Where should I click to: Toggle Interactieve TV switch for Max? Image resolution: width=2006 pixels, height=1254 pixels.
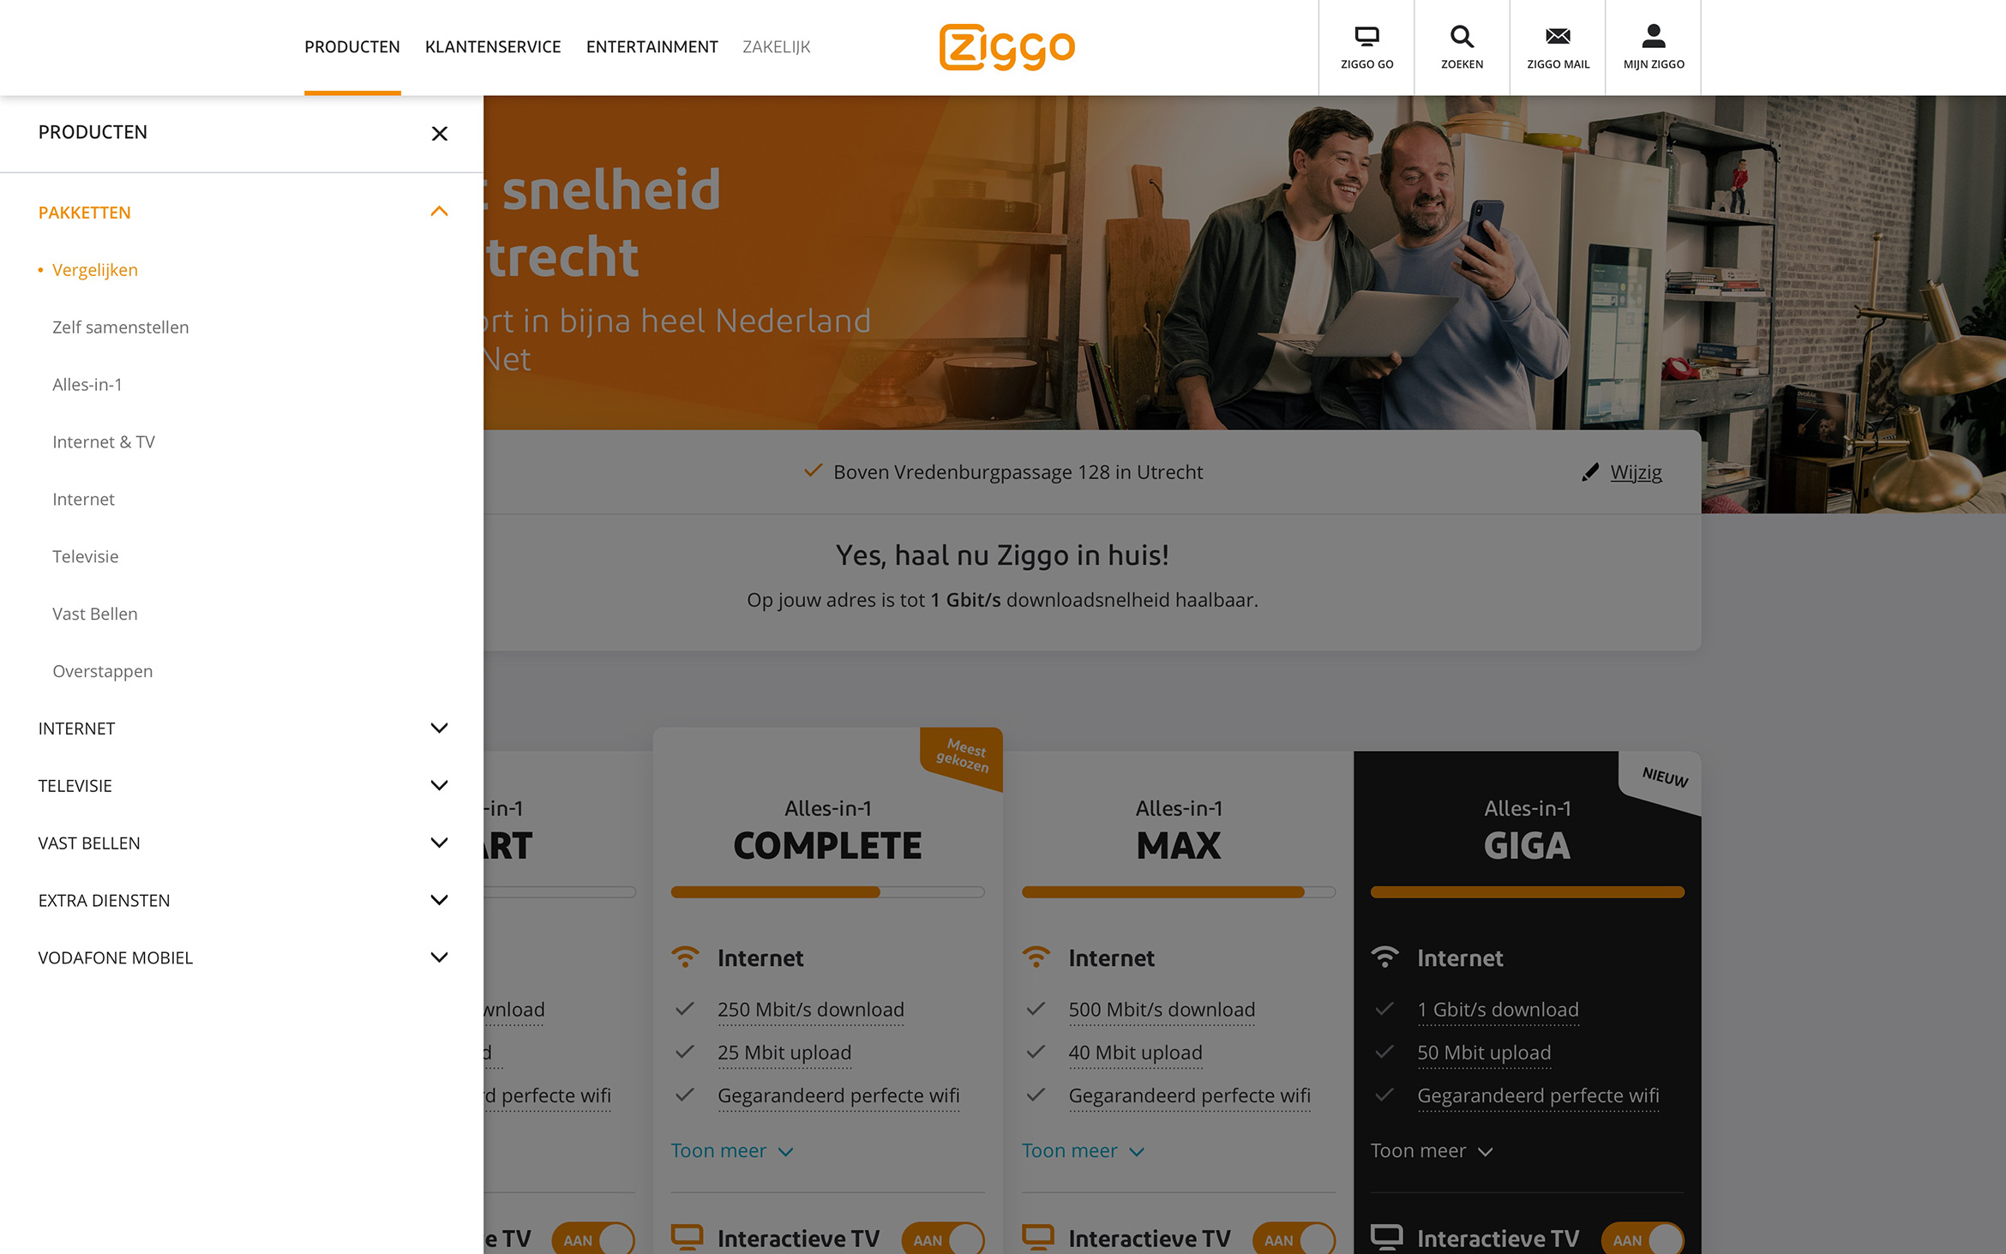point(1294,1239)
